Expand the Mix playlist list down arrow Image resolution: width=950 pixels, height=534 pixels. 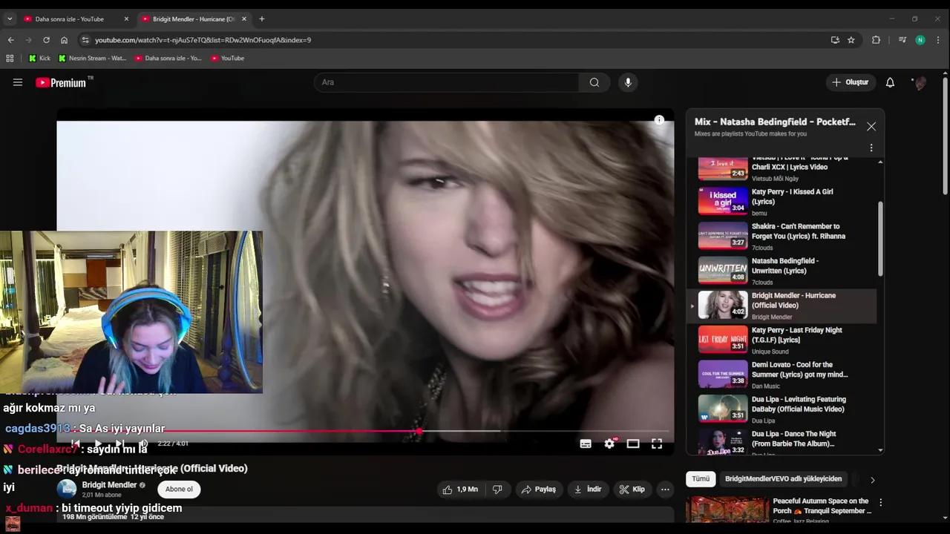[881, 449]
